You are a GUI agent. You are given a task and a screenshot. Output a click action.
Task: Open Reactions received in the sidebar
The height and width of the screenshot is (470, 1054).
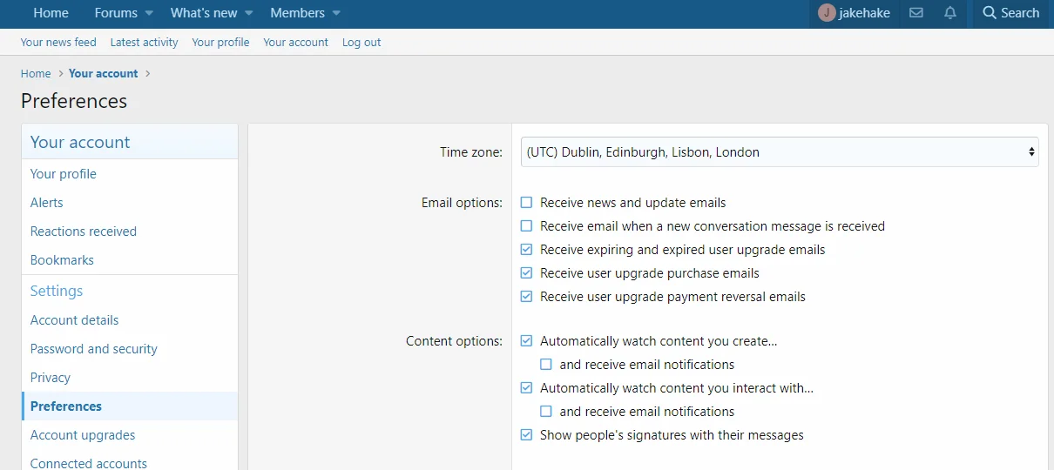[130, 232]
